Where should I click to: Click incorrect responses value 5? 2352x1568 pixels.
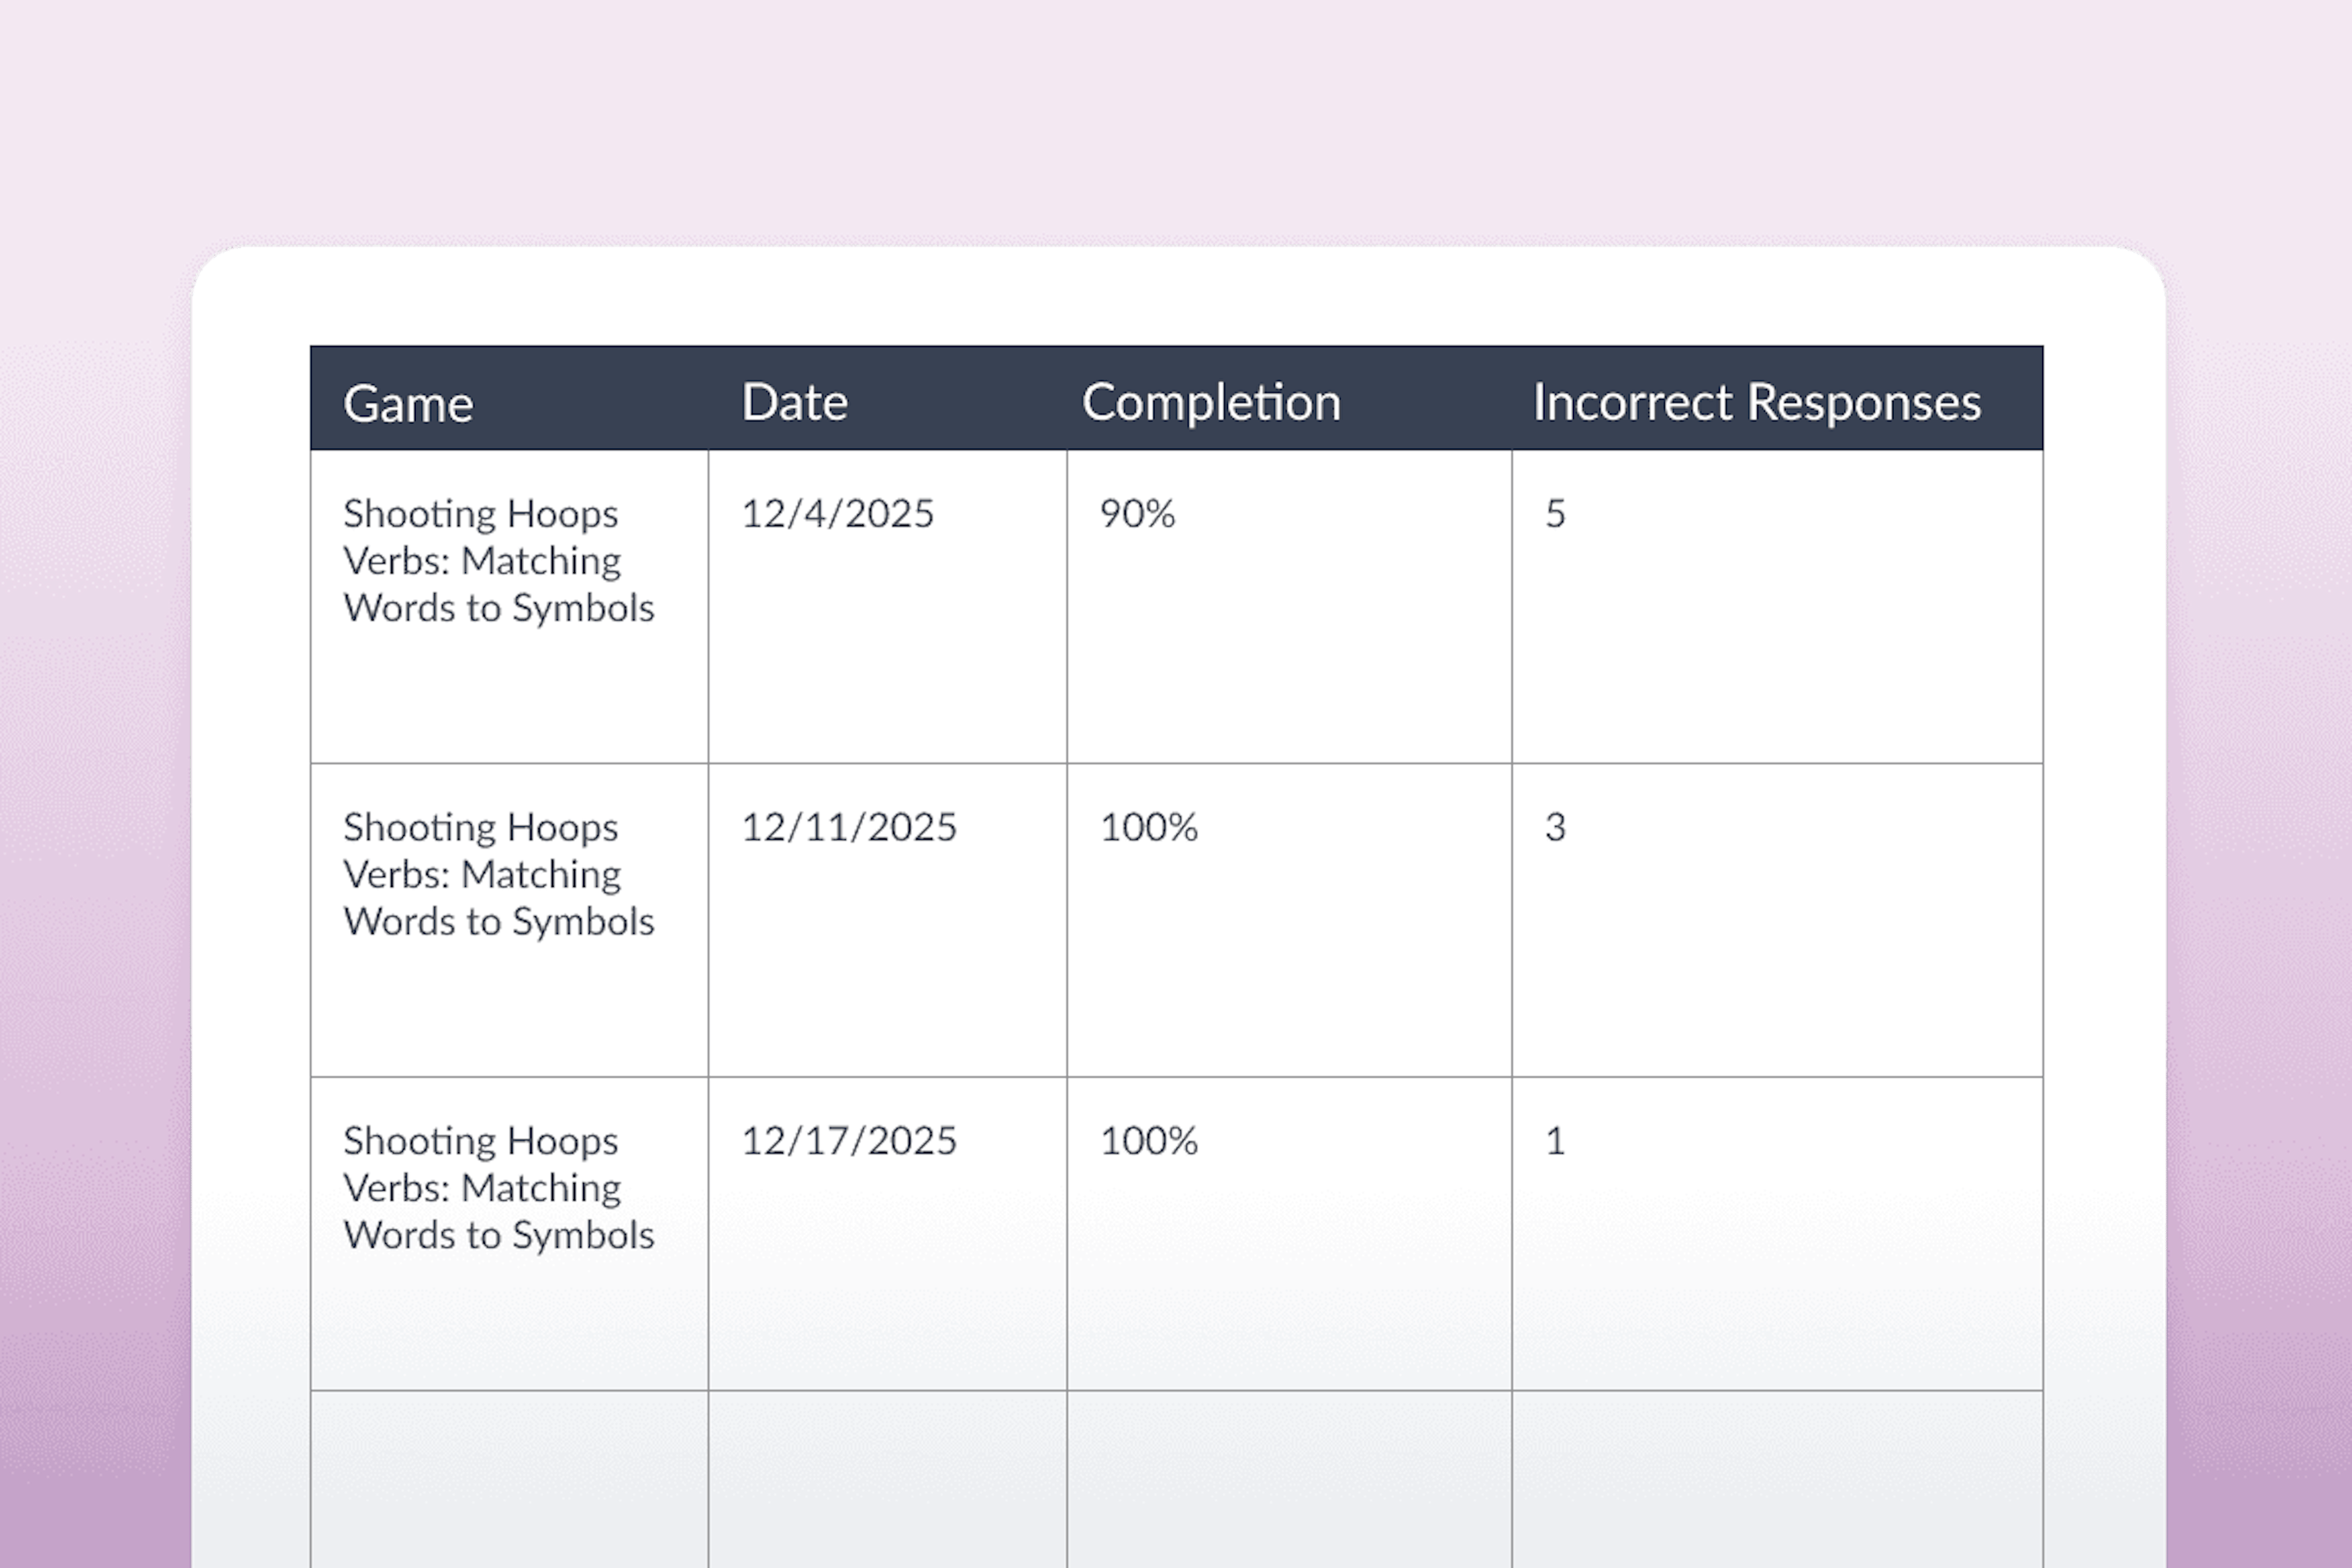point(1555,514)
